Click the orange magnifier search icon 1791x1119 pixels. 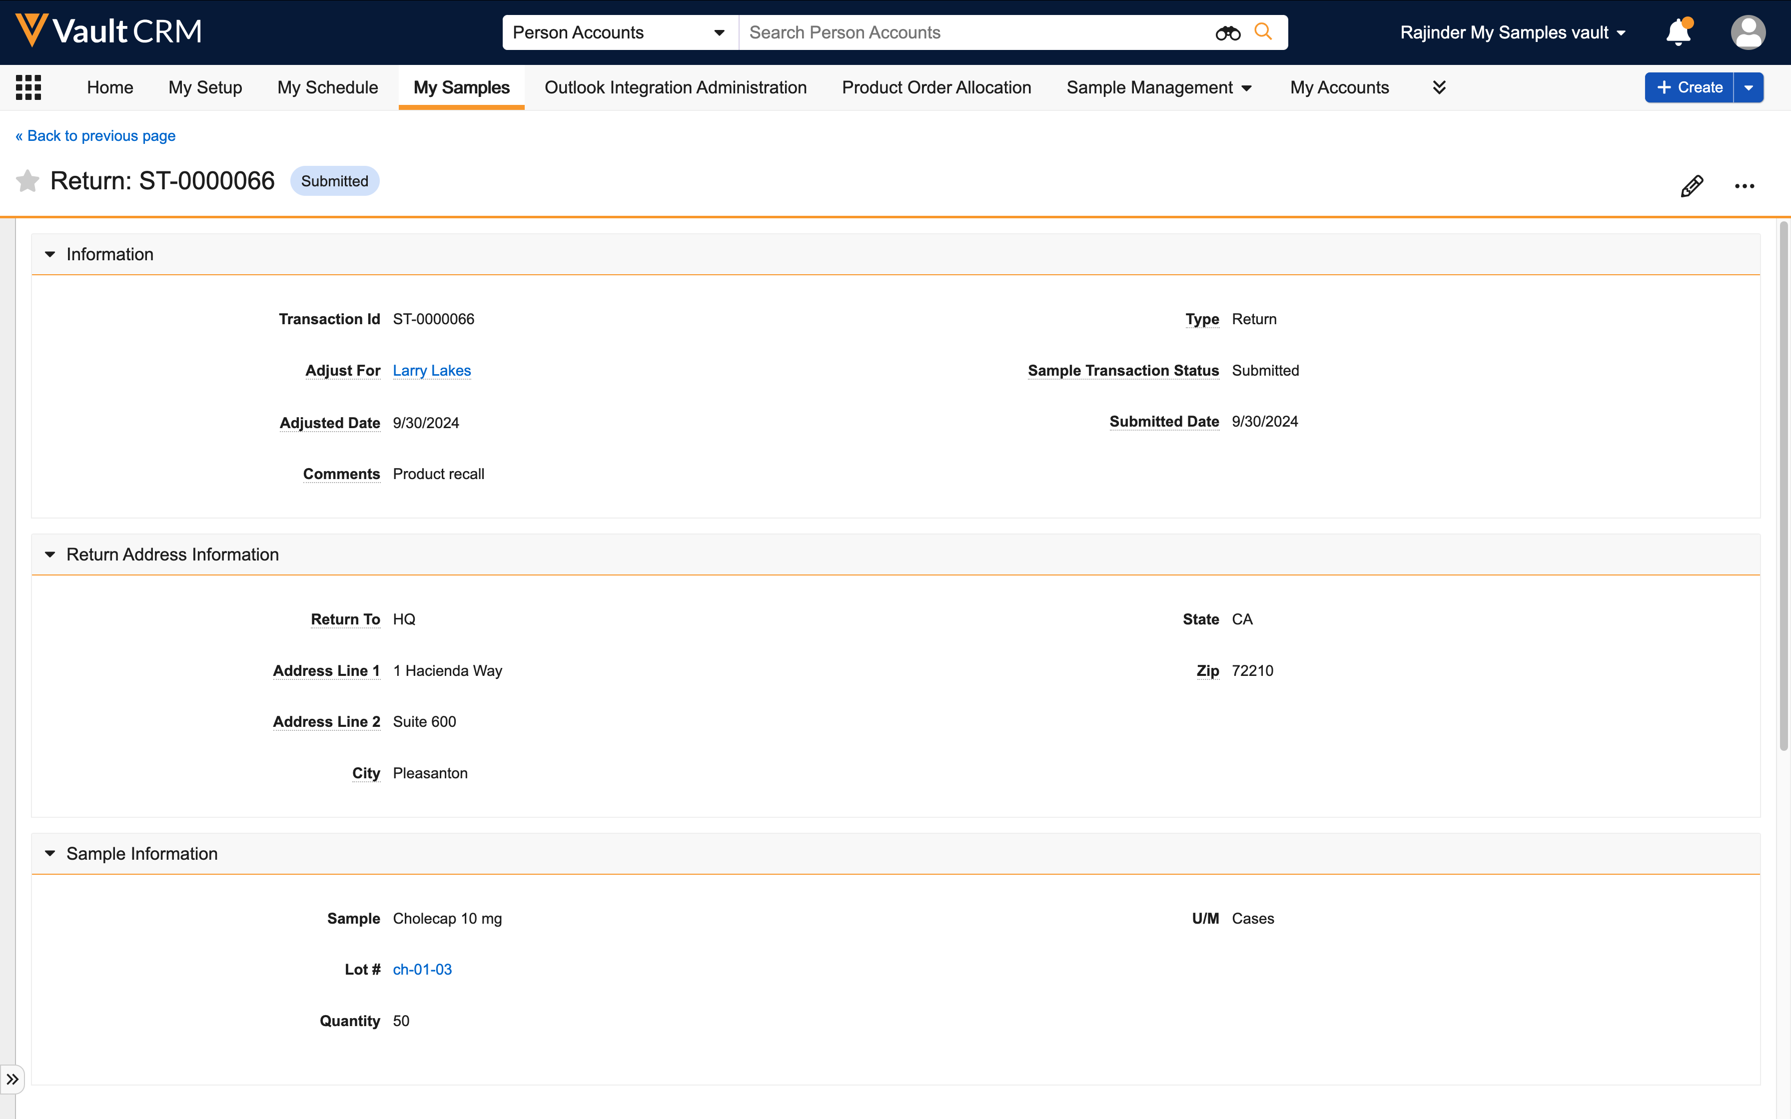[1263, 32]
